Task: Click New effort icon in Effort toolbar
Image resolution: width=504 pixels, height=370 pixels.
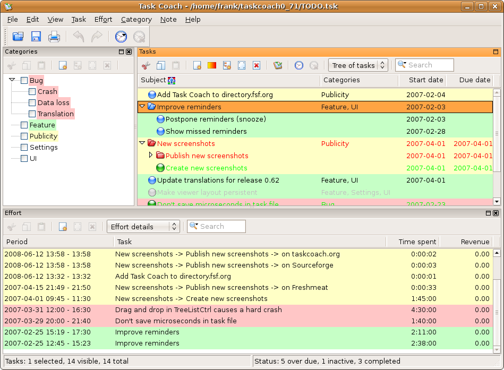Action: click(x=63, y=227)
